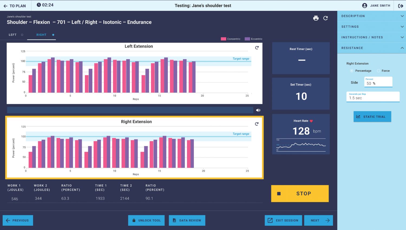Switch to the Left tab
Screen dimensions: 406x230
click(x=13, y=35)
